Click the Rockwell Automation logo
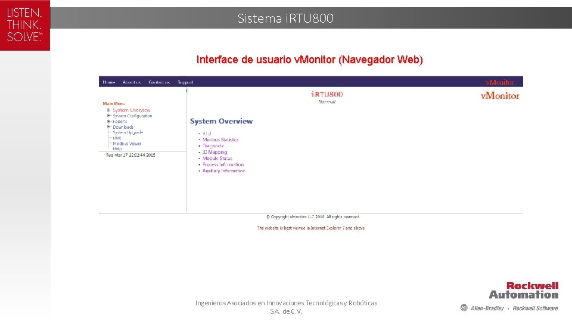The image size is (572, 322). pos(524,290)
